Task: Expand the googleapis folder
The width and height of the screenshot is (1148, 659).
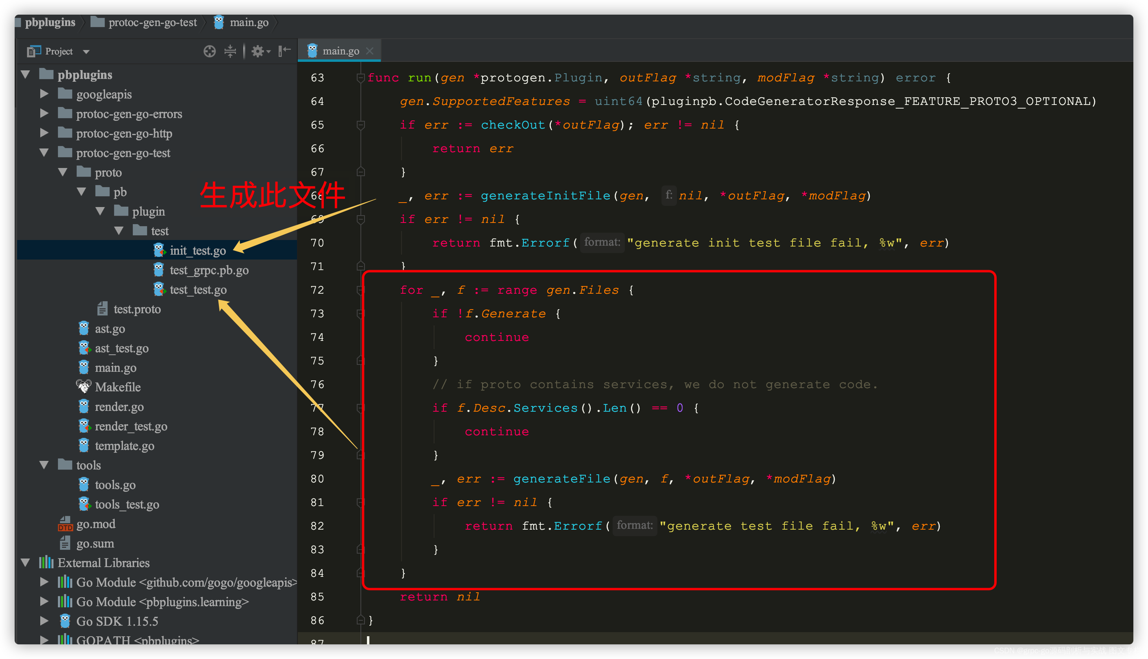Action: point(44,94)
